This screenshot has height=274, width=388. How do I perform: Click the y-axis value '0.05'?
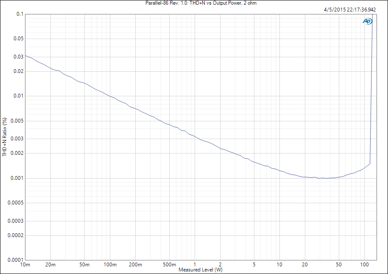[x=19, y=39]
